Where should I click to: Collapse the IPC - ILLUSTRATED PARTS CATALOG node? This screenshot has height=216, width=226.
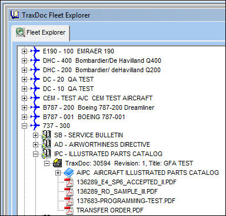pyautogui.click(x=35, y=154)
